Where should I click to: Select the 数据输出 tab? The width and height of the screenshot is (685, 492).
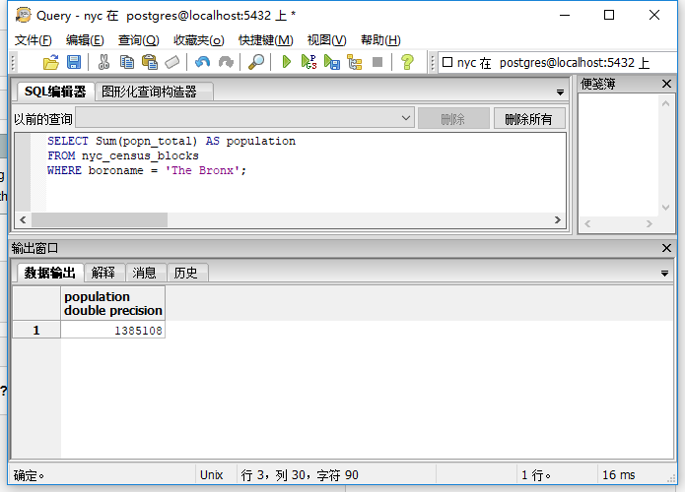pos(50,273)
